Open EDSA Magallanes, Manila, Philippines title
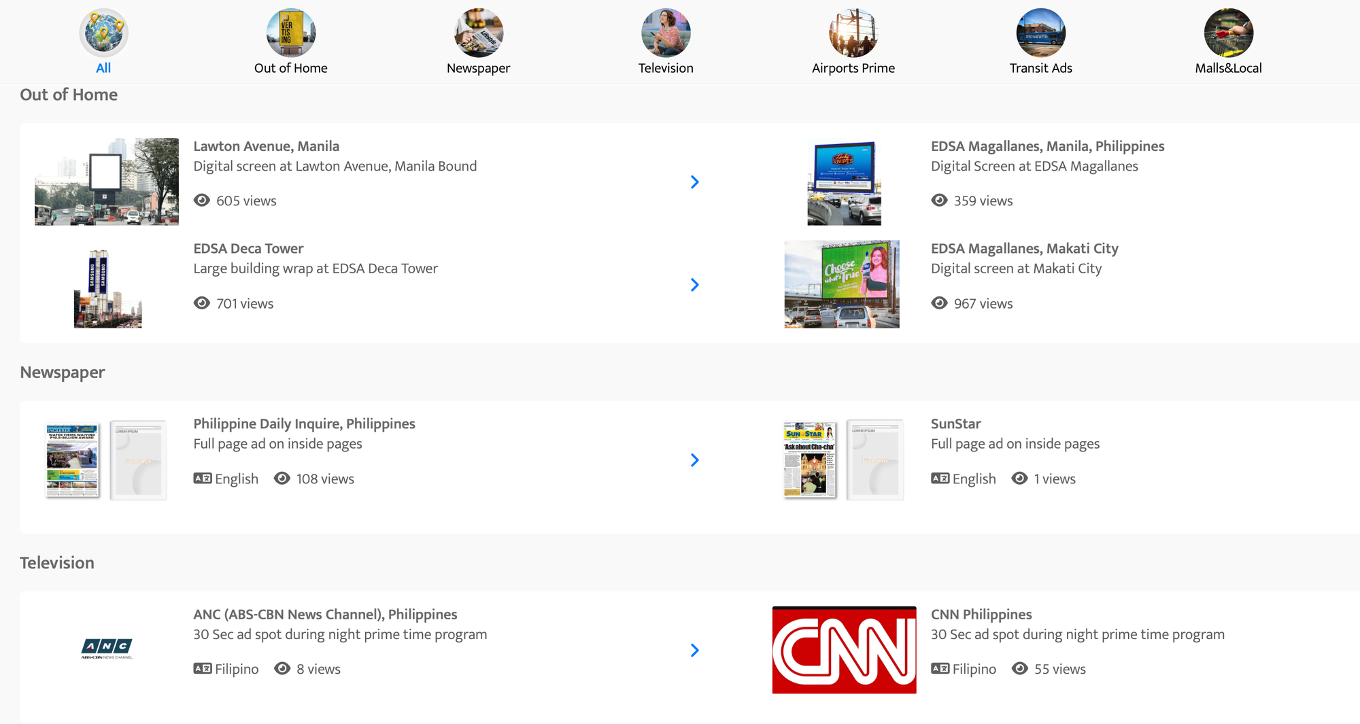Image resolution: width=1360 pixels, height=724 pixels. click(x=1047, y=147)
